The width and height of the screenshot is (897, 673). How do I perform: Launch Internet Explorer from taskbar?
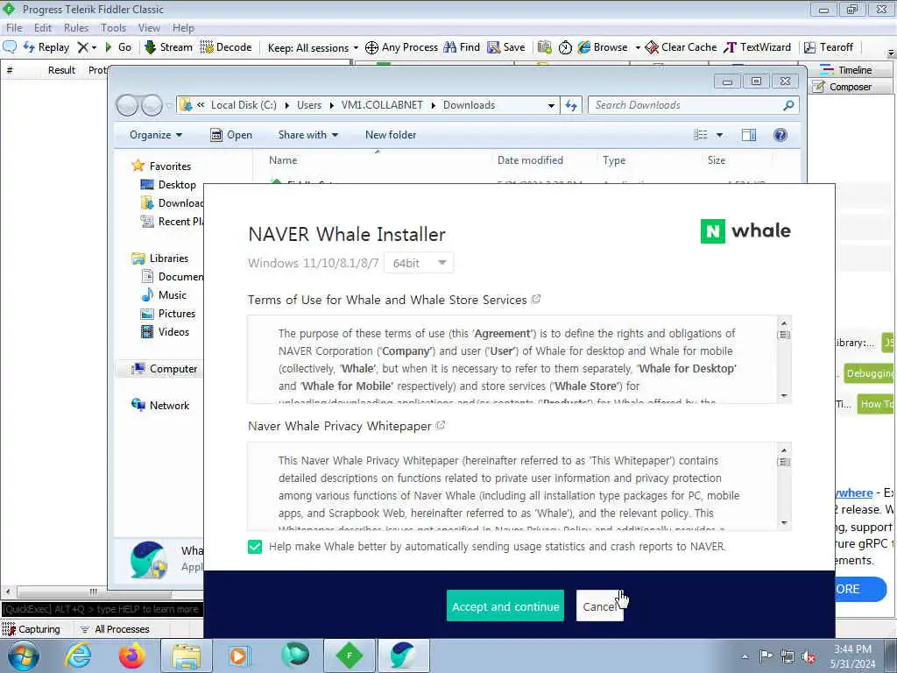[78, 655]
